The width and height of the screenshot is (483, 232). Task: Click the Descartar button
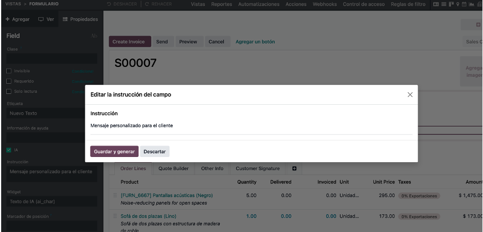pyautogui.click(x=155, y=151)
